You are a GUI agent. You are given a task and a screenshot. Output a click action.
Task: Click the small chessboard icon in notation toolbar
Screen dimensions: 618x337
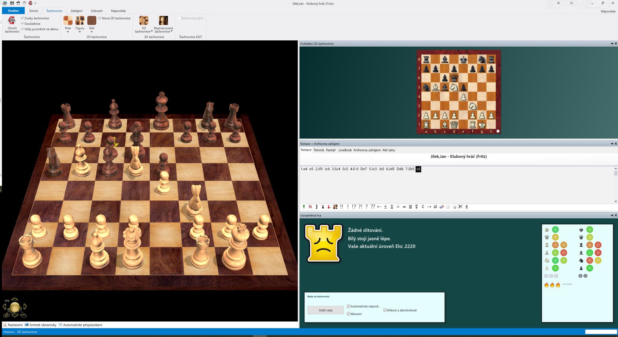pyautogui.click(x=335, y=207)
